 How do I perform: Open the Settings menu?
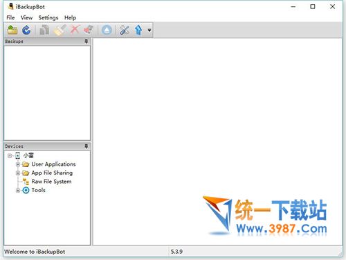click(48, 17)
